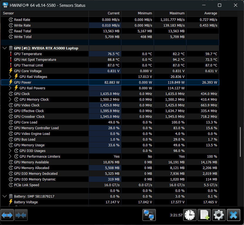244x225 pixels.
Task: Collapse the Battery SMP 5B11B79217 group
Action: [5, 196]
